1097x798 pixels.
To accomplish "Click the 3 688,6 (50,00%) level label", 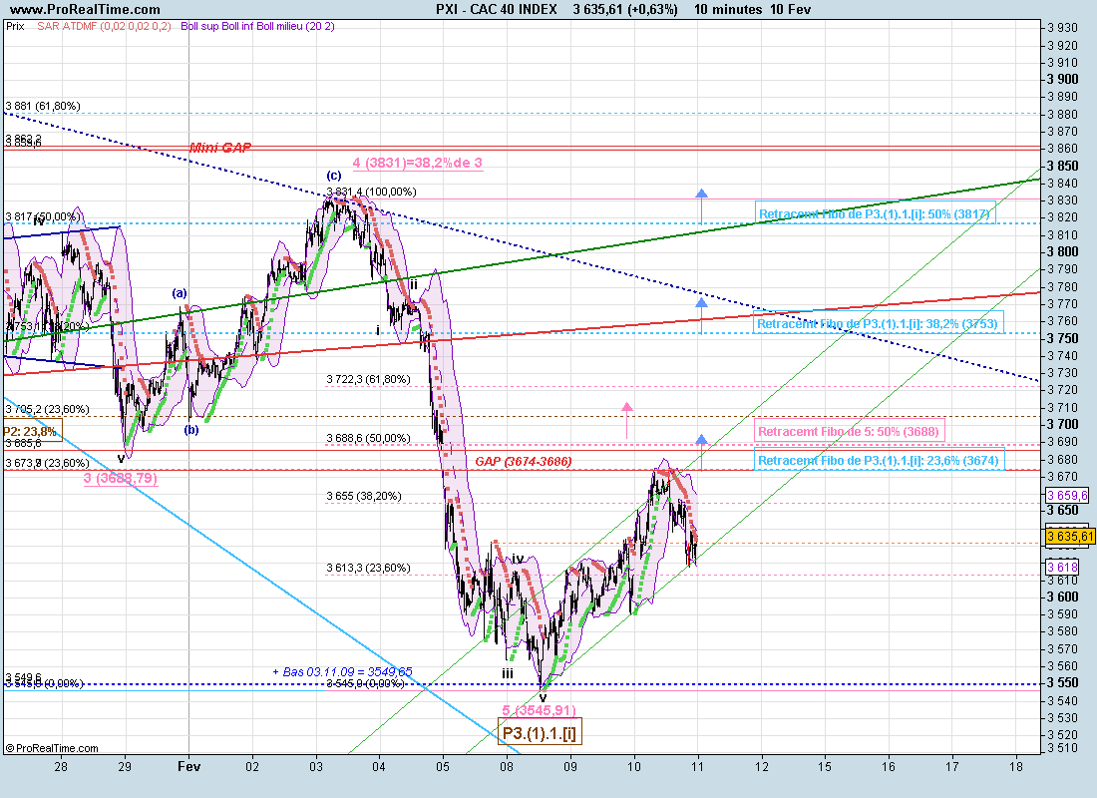I will [x=368, y=438].
